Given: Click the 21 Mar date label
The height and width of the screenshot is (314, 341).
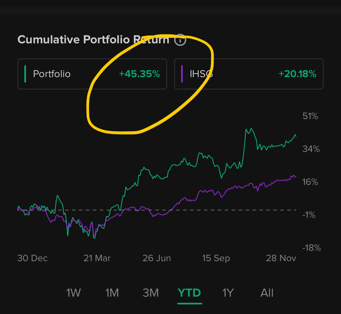Looking at the screenshot, I should point(97,258).
